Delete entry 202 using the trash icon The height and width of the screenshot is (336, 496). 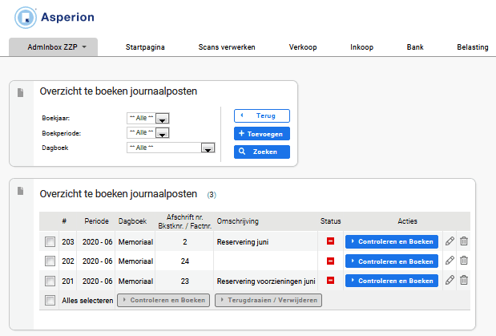[x=464, y=261]
